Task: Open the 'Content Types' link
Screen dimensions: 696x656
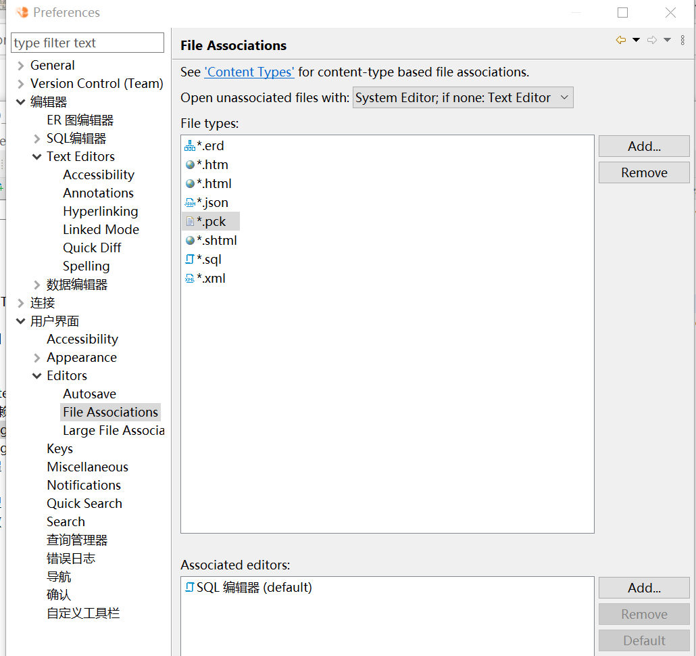Action: click(x=249, y=72)
